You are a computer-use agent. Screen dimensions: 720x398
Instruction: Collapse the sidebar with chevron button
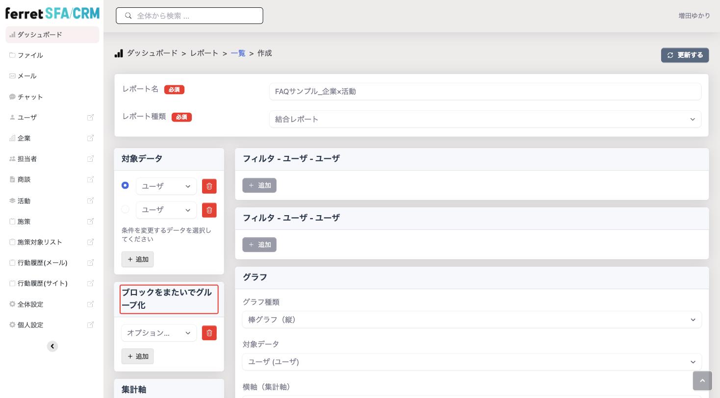pyautogui.click(x=52, y=347)
